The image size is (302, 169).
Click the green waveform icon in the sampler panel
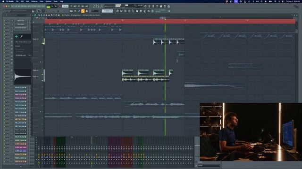click(17, 37)
